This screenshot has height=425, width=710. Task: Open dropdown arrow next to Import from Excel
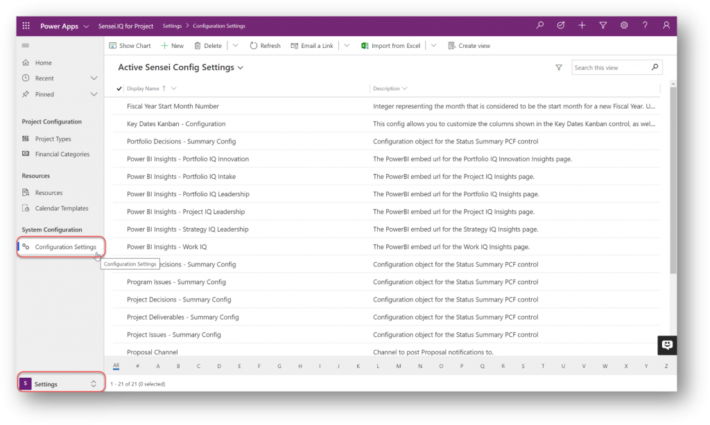434,46
